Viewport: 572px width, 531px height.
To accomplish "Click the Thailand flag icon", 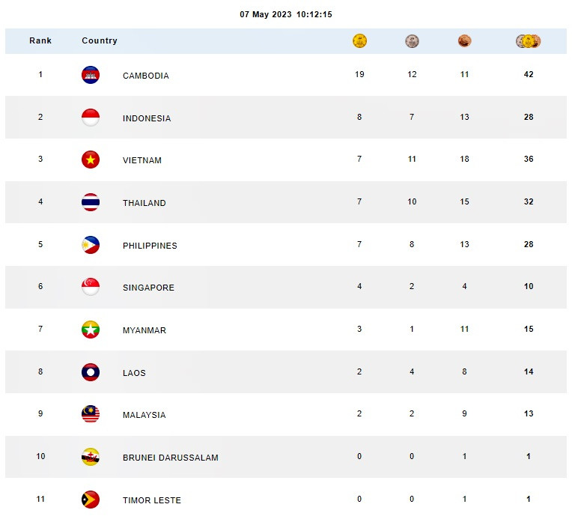I will click(x=91, y=202).
